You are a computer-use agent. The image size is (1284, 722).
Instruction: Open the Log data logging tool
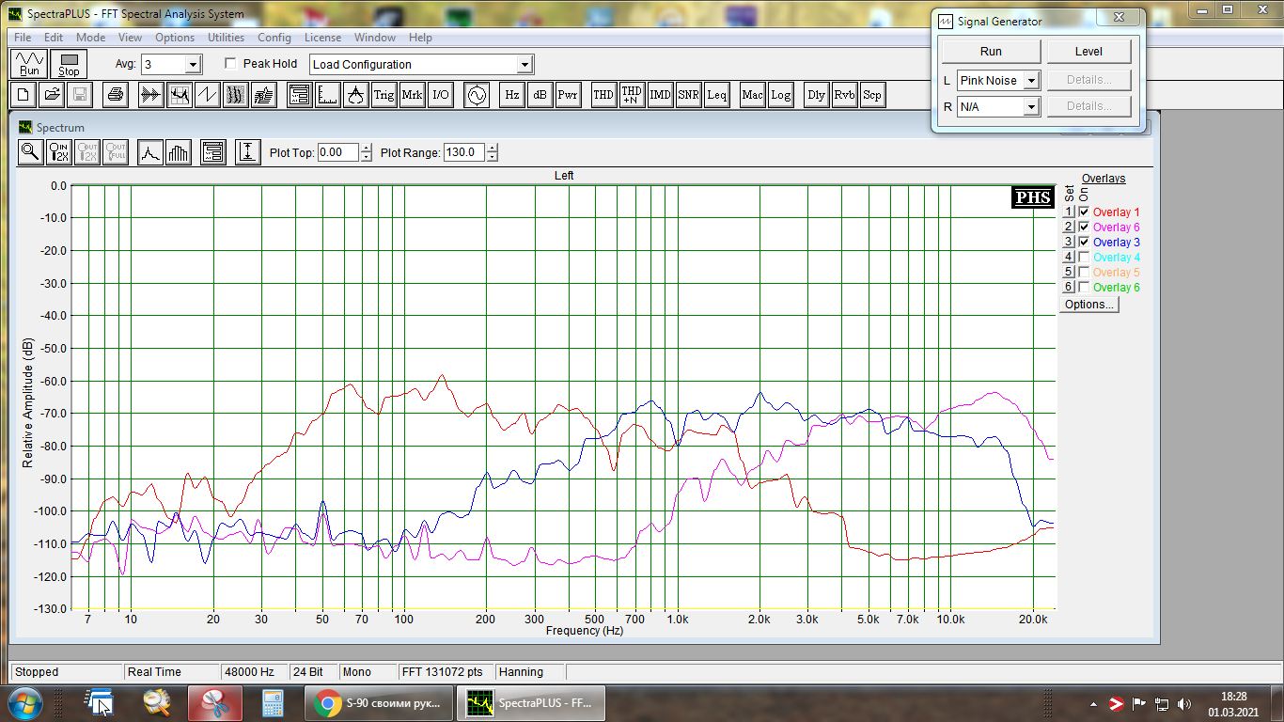point(781,95)
